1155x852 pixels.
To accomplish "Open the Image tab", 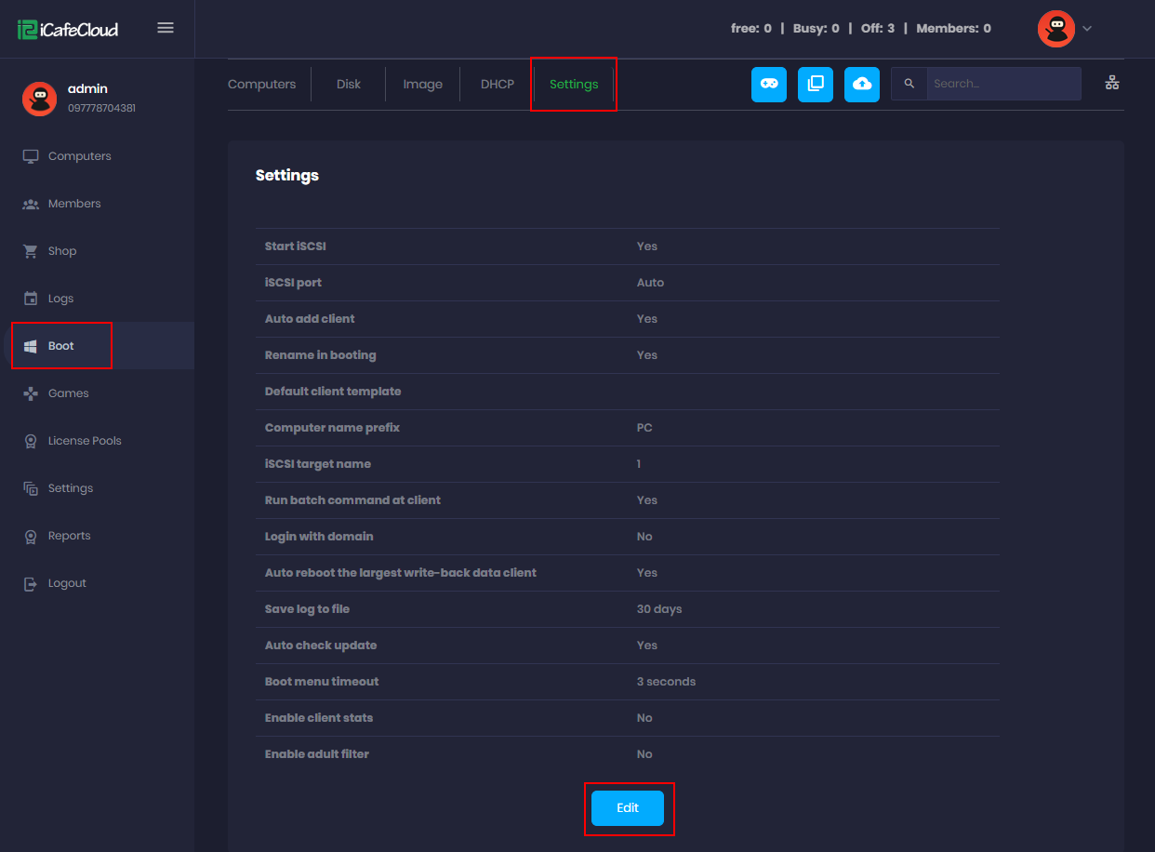I will pyautogui.click(x=422, y=85).
